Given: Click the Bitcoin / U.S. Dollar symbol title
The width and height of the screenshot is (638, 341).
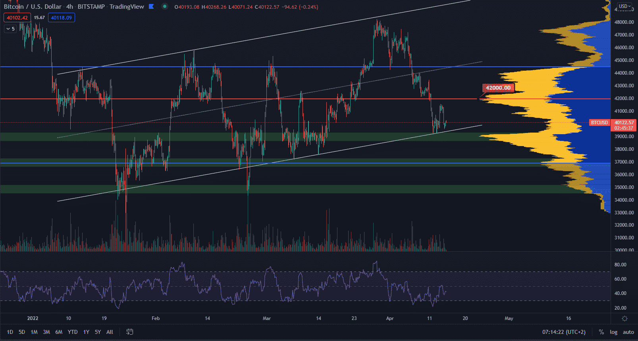Looking at the screenshot, I should 33,7.
